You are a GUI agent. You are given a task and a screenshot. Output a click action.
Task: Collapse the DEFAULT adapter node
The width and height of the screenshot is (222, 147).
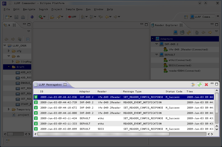156,54
